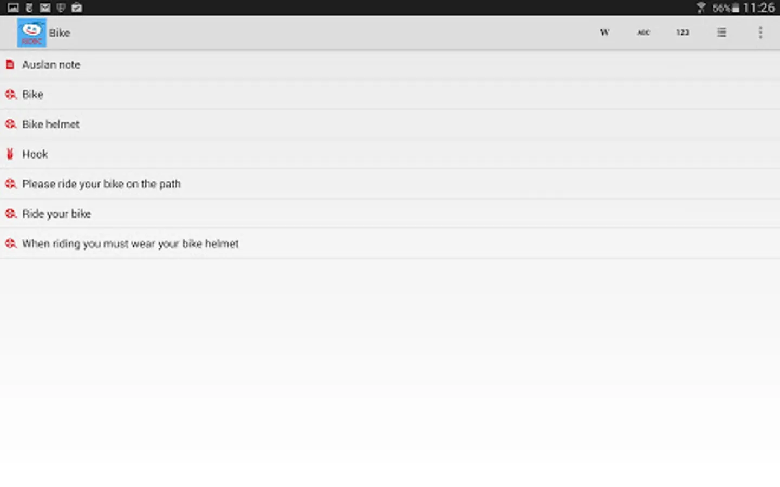Open the three-dot overflow menu
780x487 pixels.
point(760,32)
